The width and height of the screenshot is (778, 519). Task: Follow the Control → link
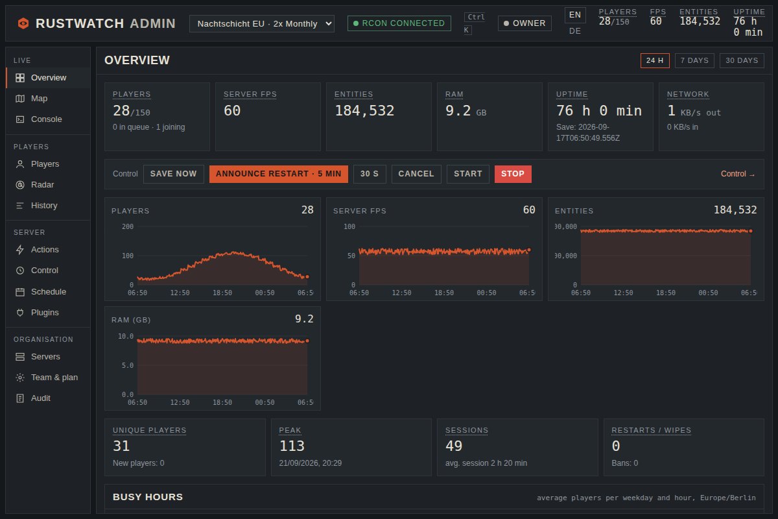(x=738, y=174)
